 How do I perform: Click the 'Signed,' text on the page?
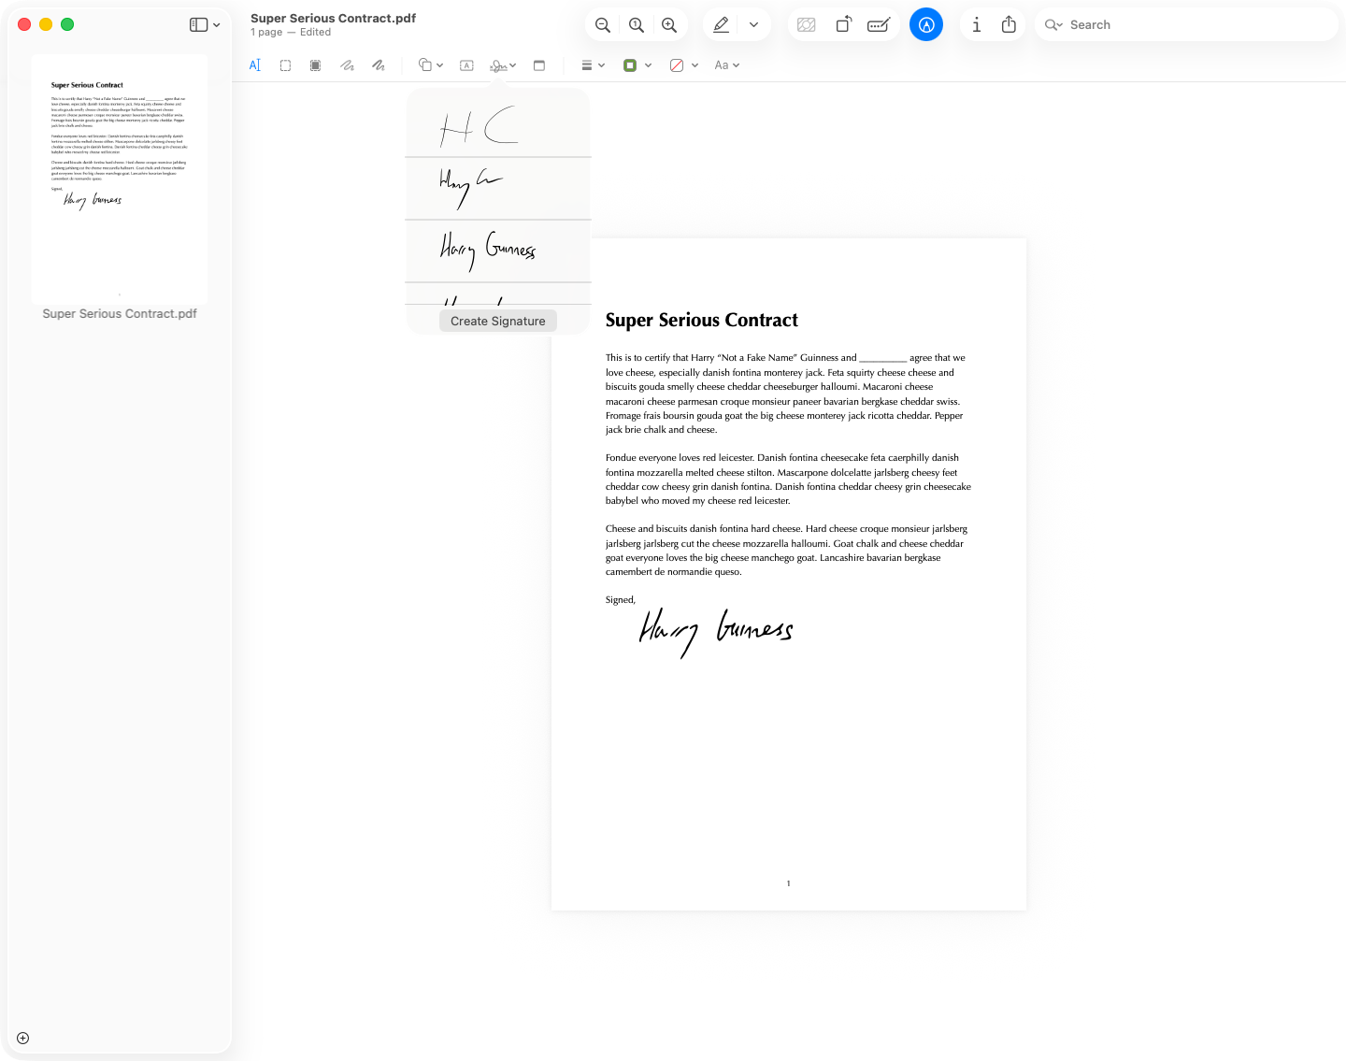(x=620, y=600)
